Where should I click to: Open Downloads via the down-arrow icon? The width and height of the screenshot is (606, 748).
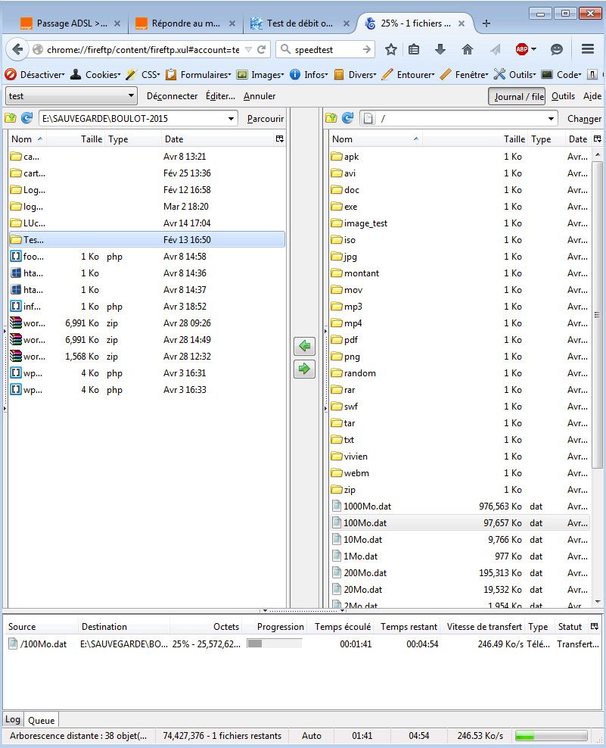click(x=440, y=48)
